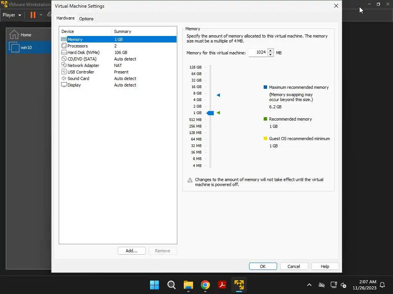393x294 pixels.
Task: Click 'Auto detect' in the CD/DVD row
Action: tap(125, 59)
